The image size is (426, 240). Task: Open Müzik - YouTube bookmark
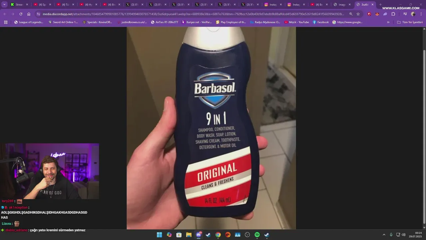[x=297, y=22]
